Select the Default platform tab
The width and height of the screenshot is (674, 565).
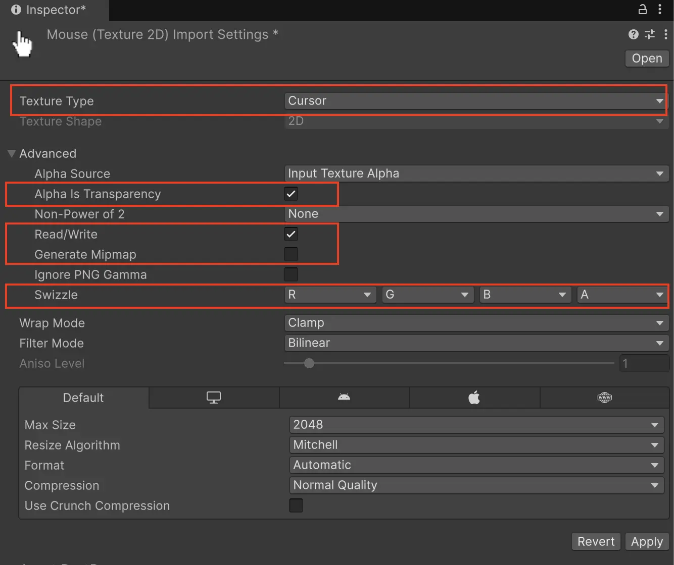coord(83,398)
